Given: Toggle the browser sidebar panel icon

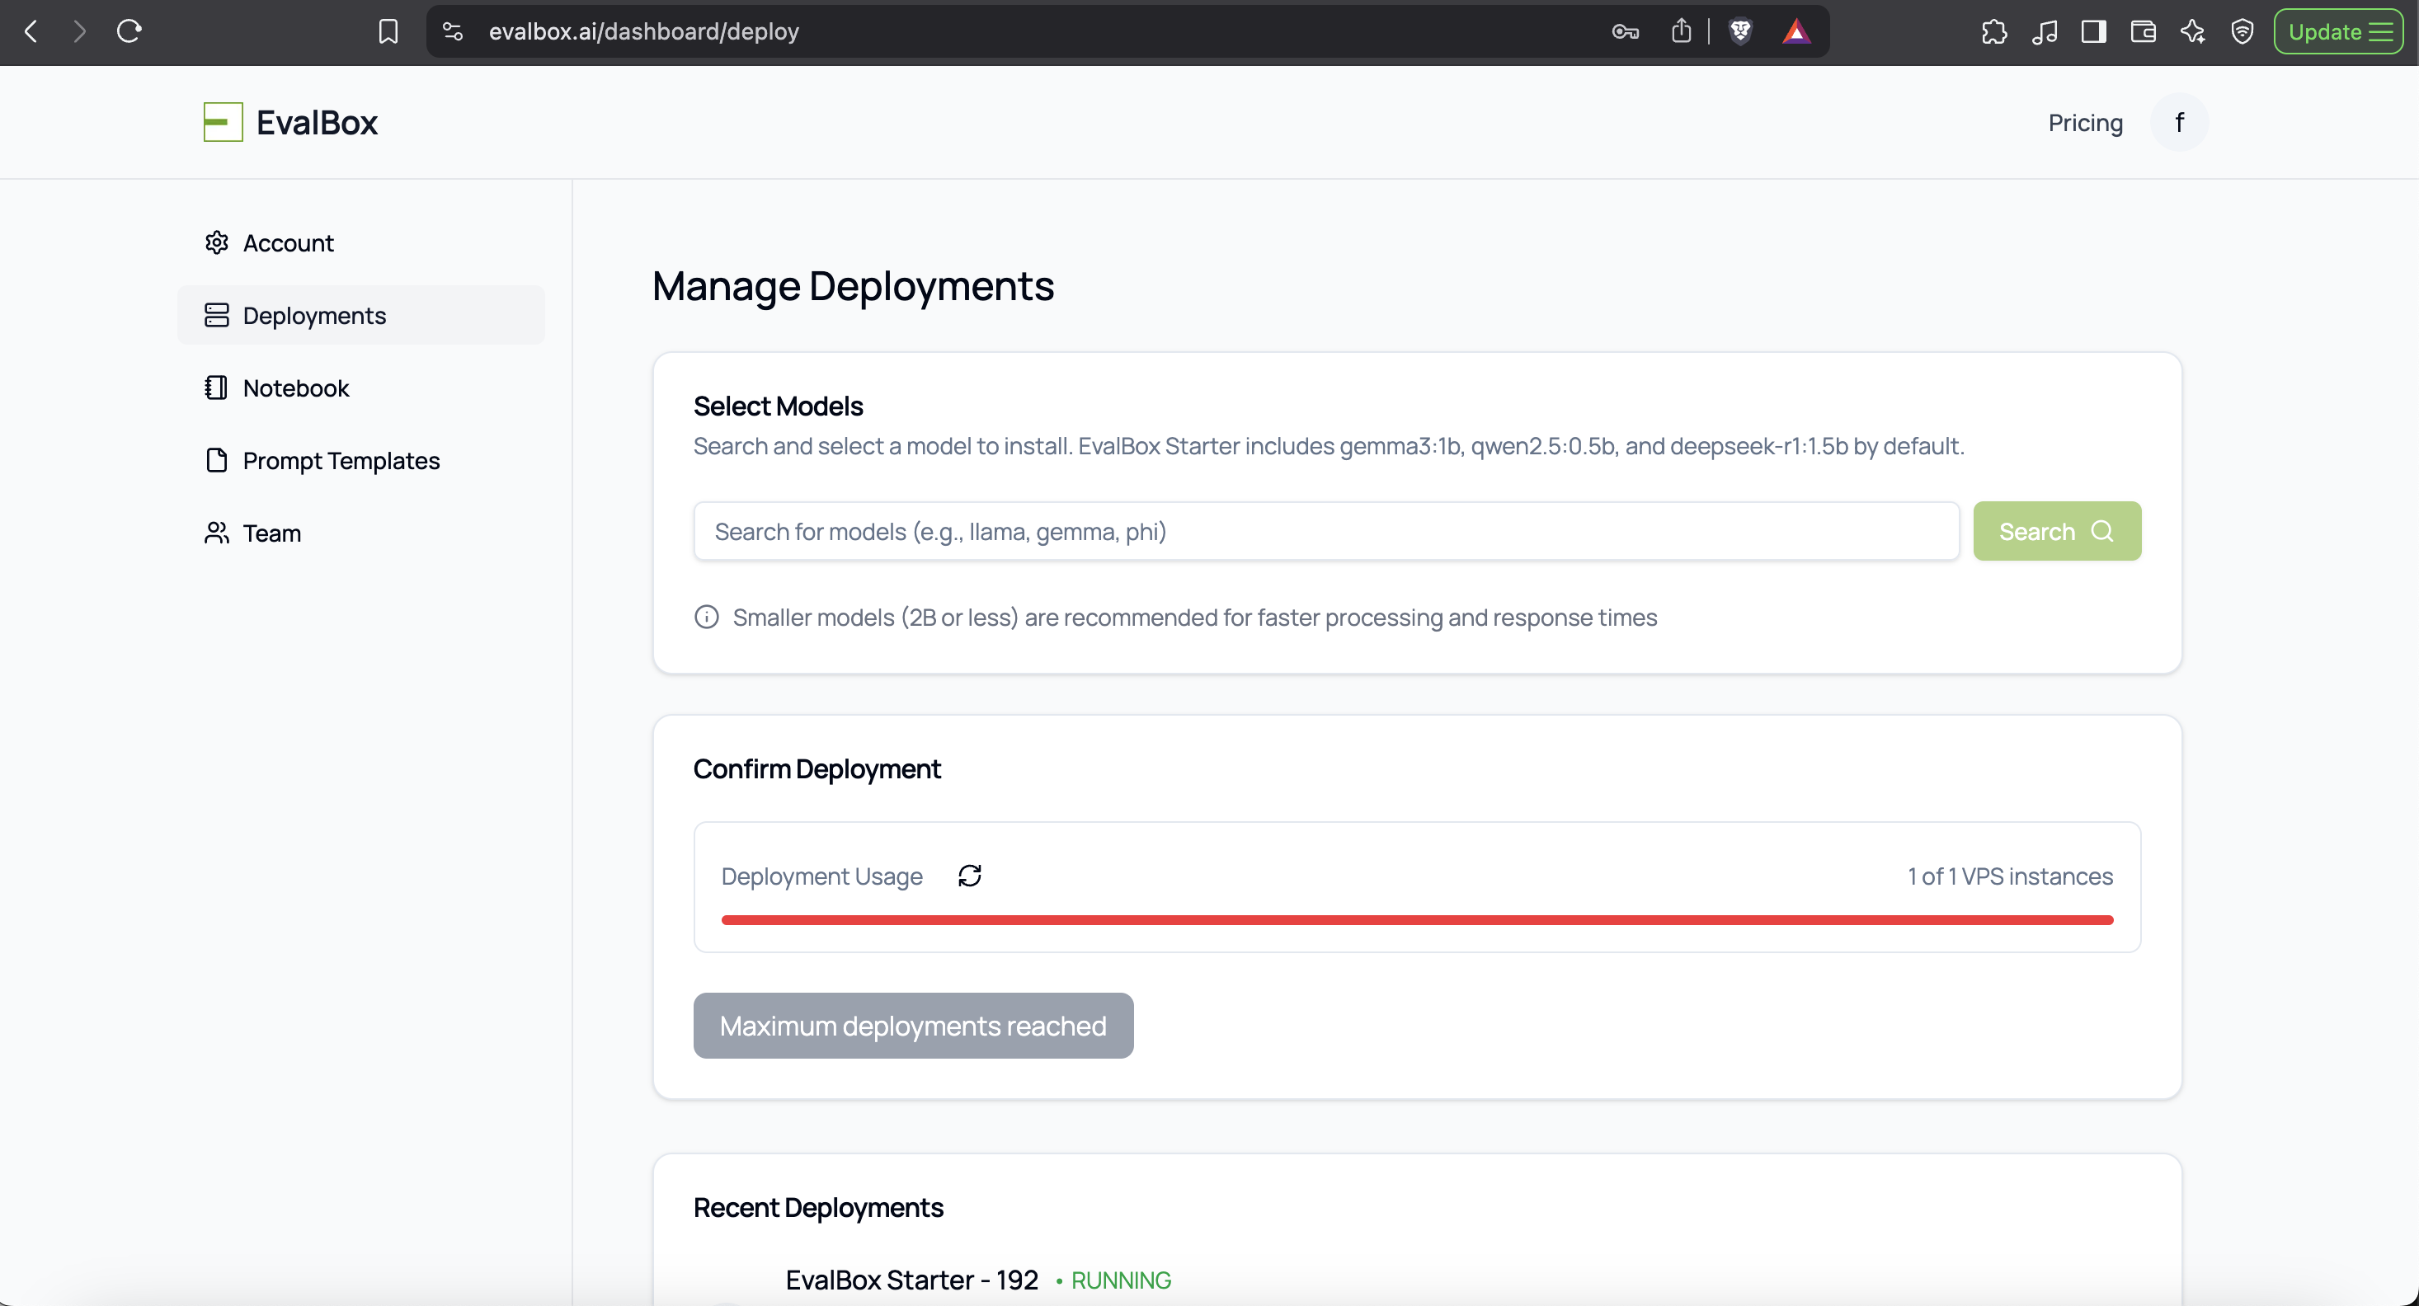Looking at the screenshot, I should point(2093,32).
